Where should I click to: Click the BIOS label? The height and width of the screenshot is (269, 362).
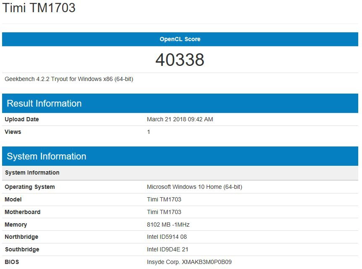pos(12,262)
